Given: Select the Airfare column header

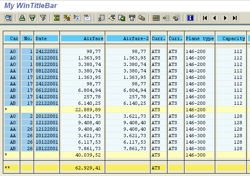Looking at the screenshot, I should [82, 38].
